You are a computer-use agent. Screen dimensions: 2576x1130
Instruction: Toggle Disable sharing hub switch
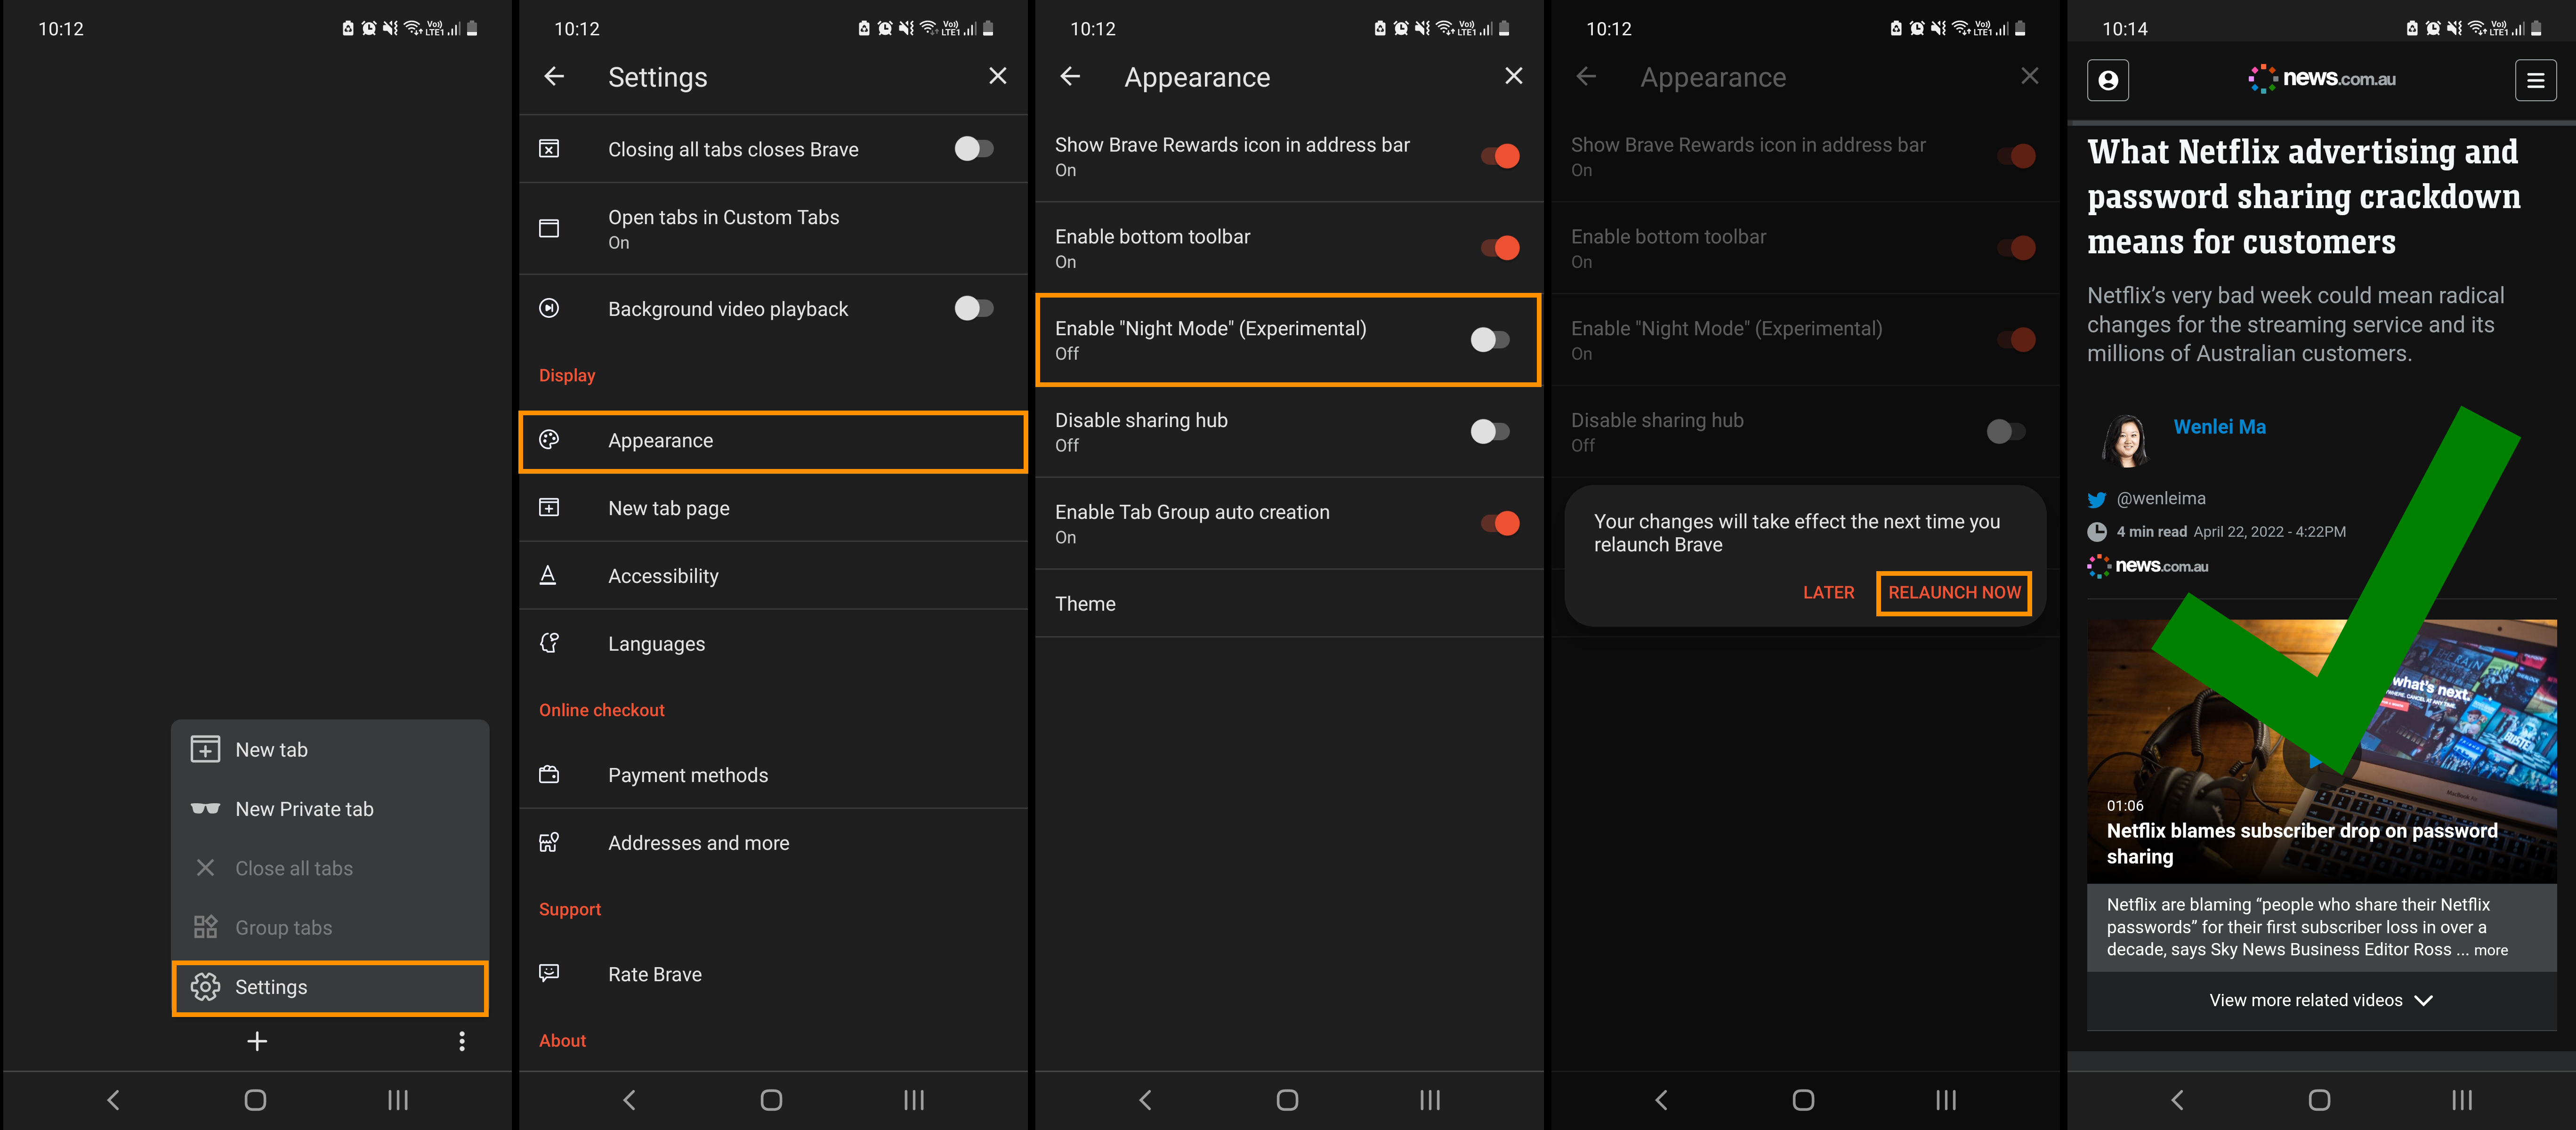tap(1490, 432)
